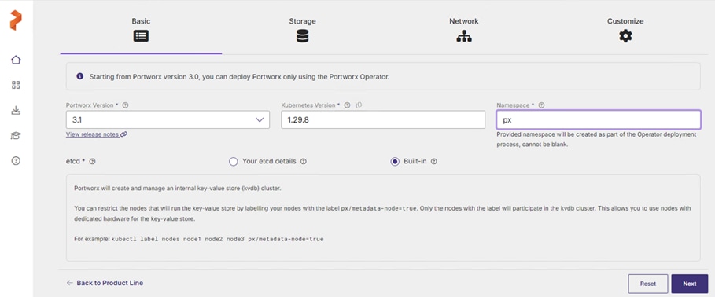
Task: Open the grid dashboard sidebar icon
Action: click(x=16, y=85)
